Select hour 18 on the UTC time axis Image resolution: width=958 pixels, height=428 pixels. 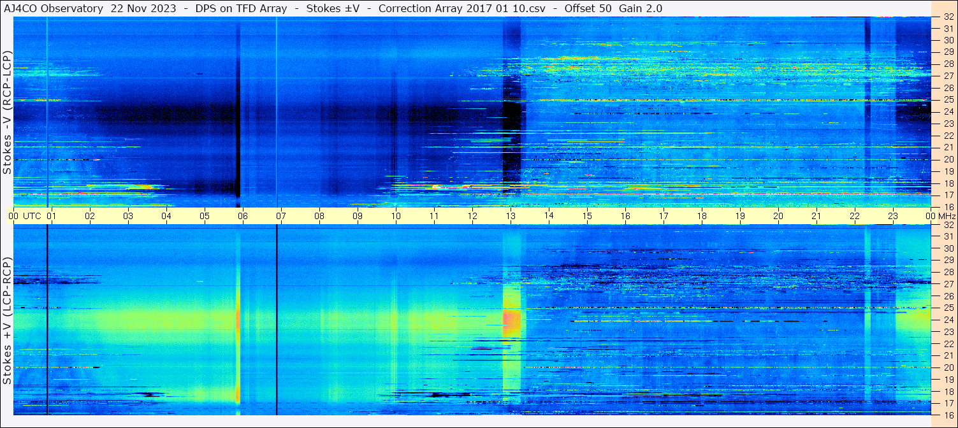pyautogui.click(x=702, y=216)
